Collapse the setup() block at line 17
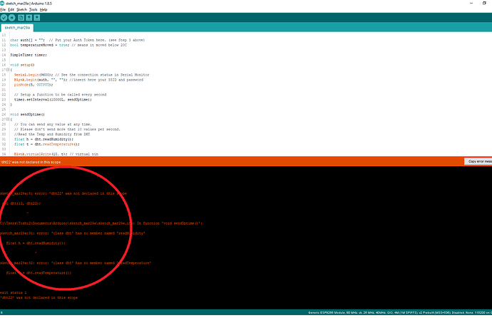Viewport: 492px width, 318px height. (8, 70)
